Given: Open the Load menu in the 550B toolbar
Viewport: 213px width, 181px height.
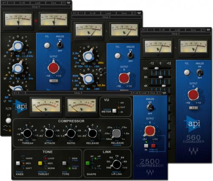Looking at the screenshot, I should 108,13.
